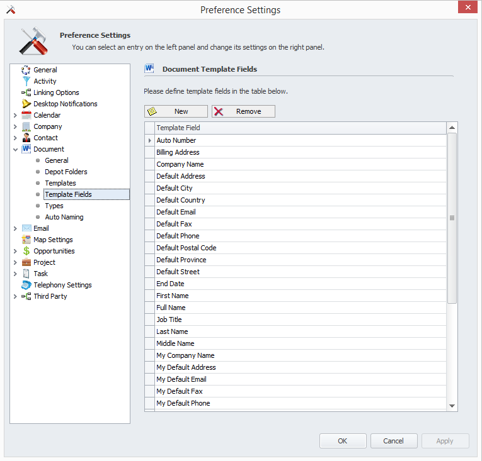The height and width of the screenshot is (461, 482).
Task: Click the Desktop Notifications icon
Action: pyautogui.click(x=26, y=104)
